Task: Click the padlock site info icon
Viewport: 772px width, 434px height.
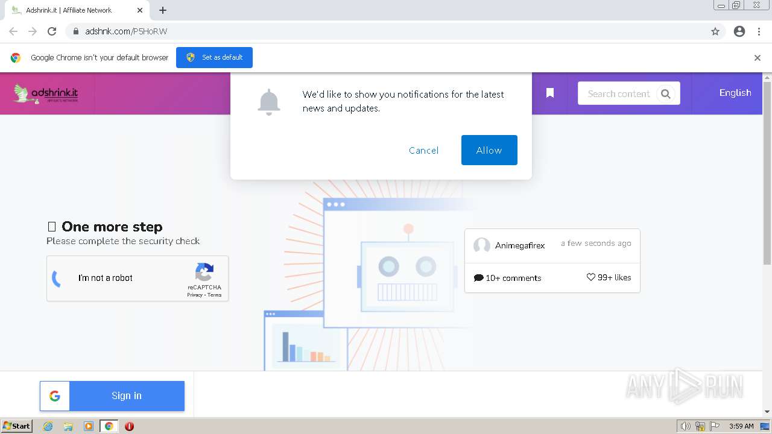Action: coord(76,31)
